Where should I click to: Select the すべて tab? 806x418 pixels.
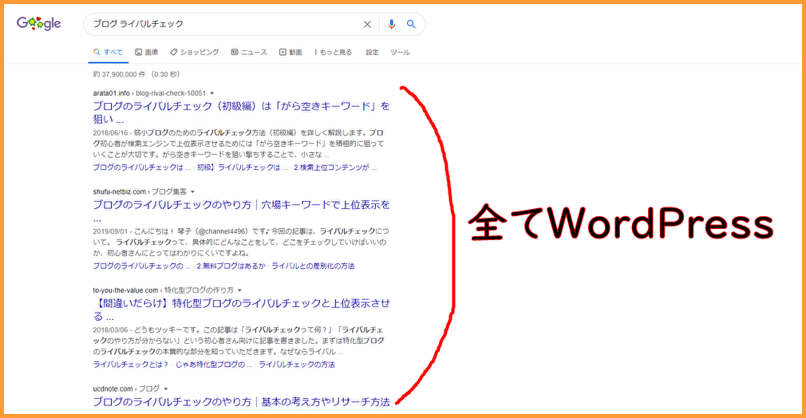(108, 53)
